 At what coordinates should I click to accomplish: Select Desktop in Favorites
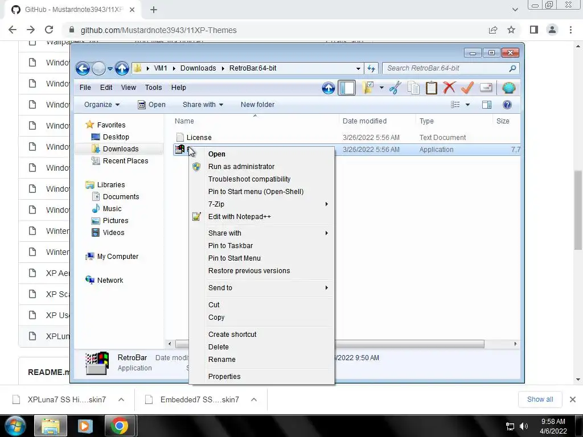[x=116, y=137]
